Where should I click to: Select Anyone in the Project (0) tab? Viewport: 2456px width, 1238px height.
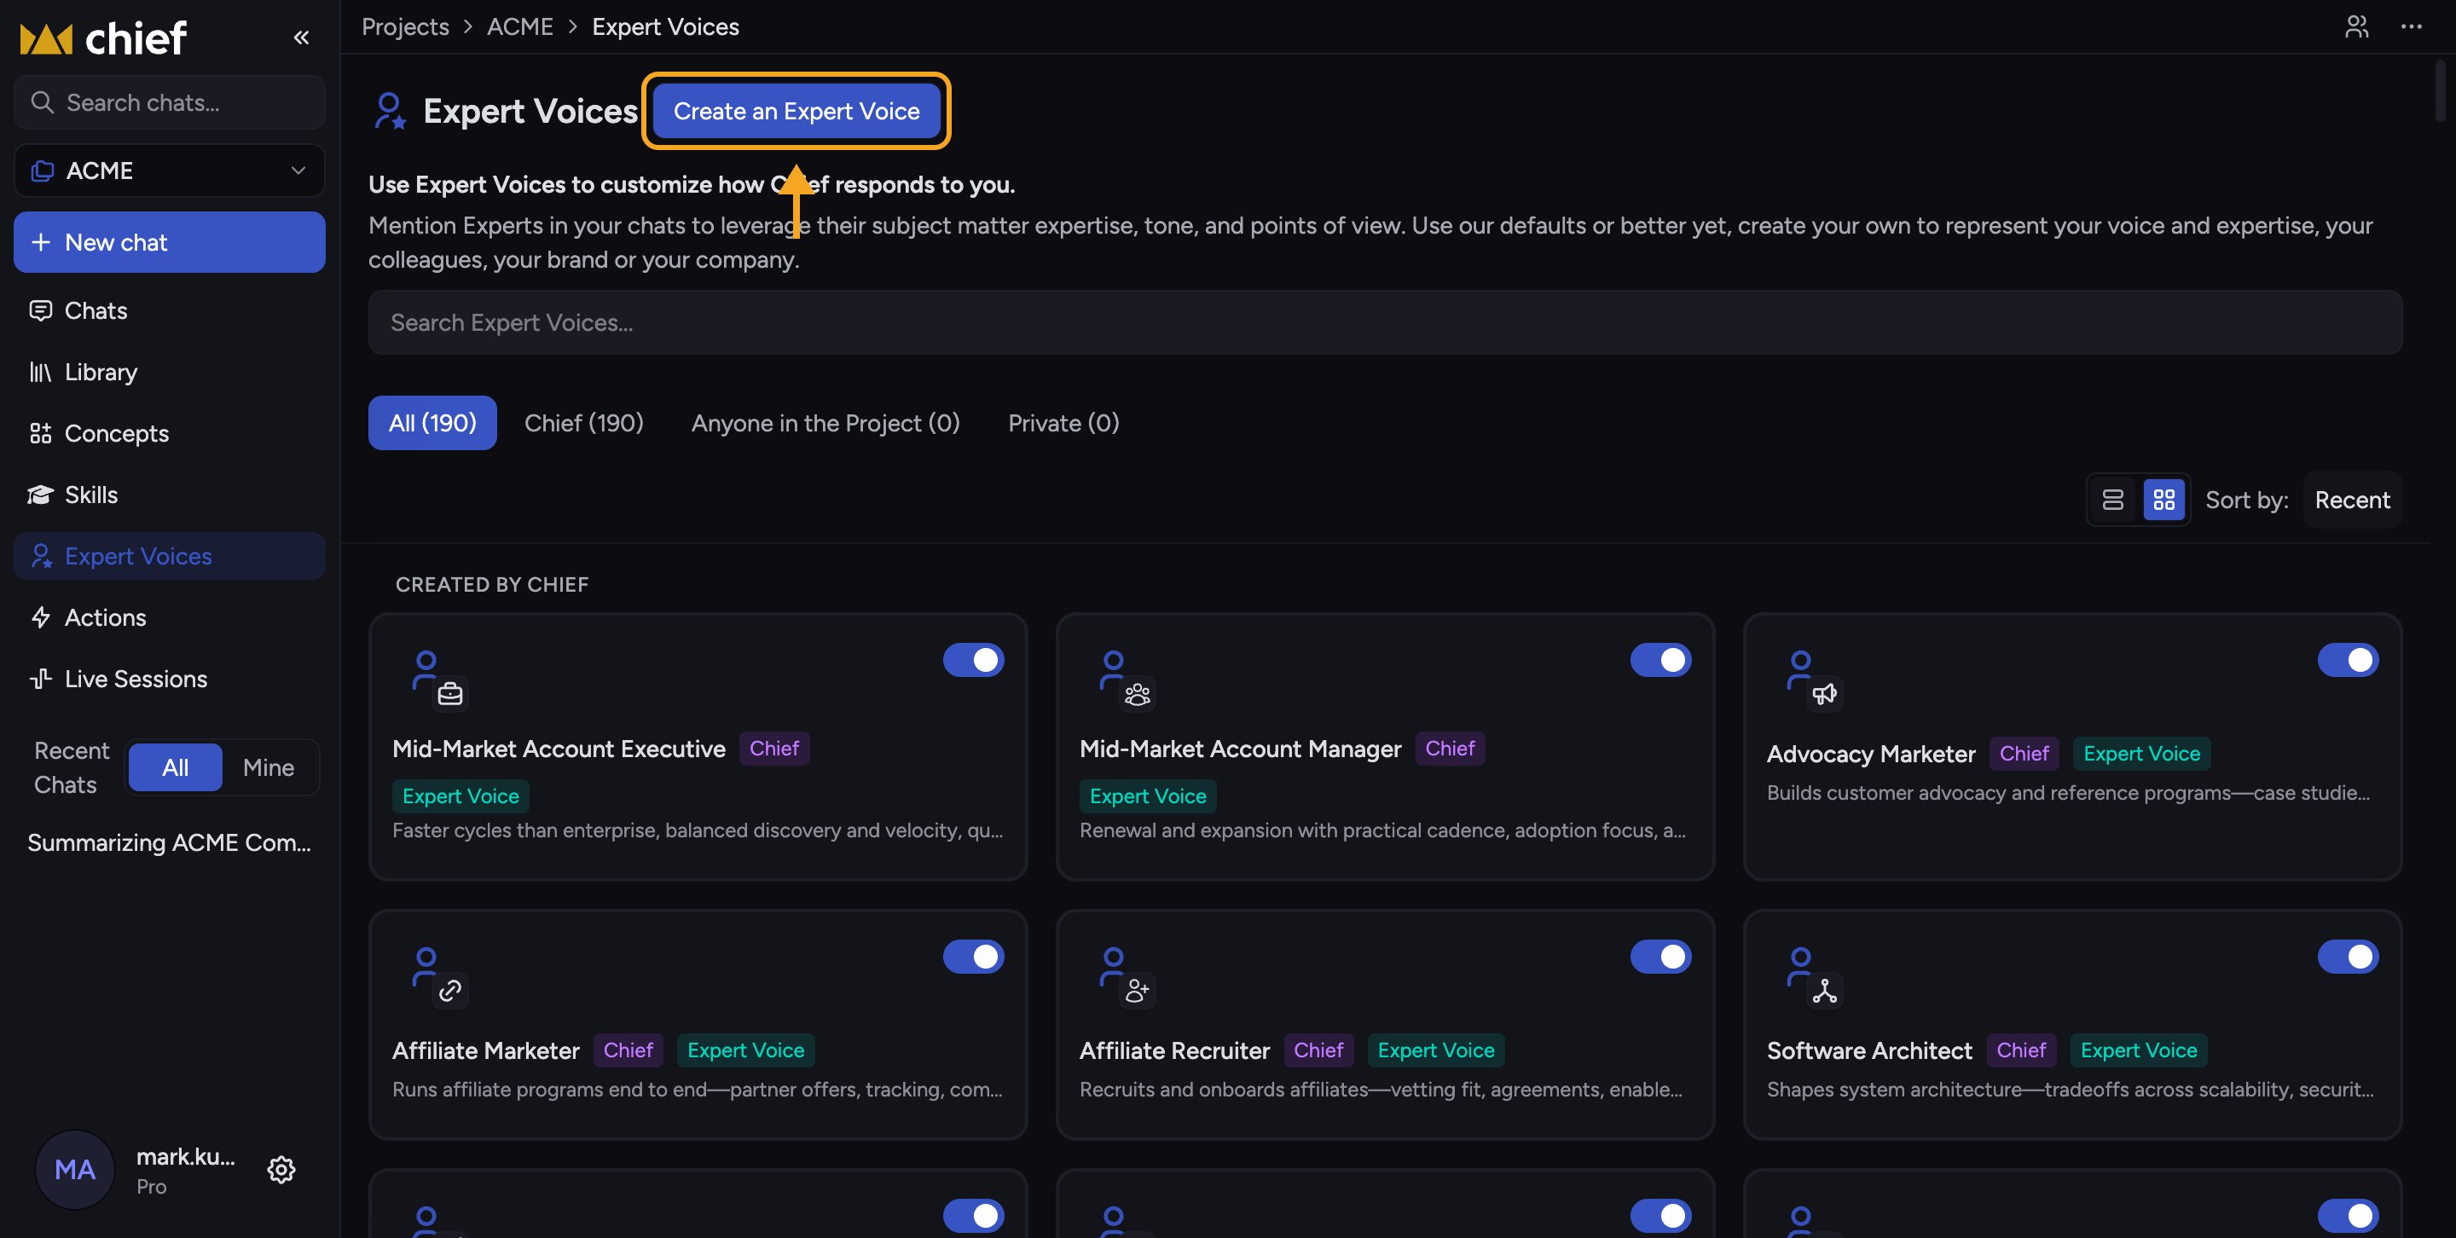[x=825, y=422]
